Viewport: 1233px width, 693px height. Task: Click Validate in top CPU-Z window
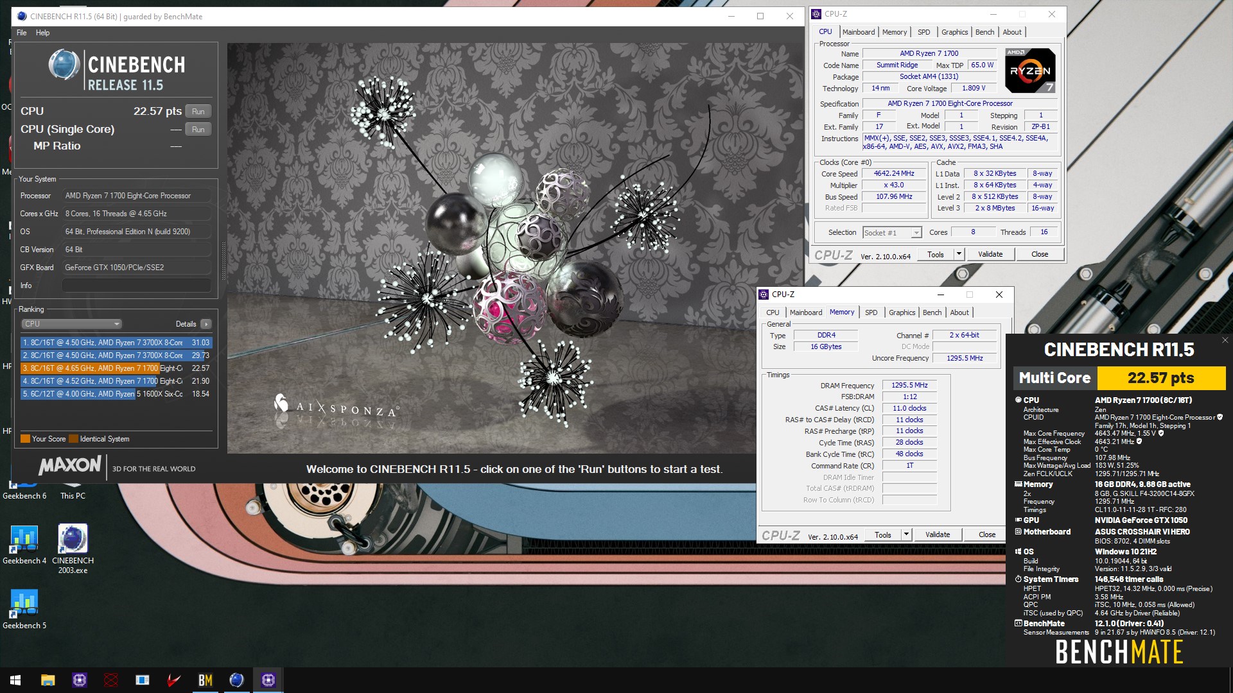[x=990, y=254]
